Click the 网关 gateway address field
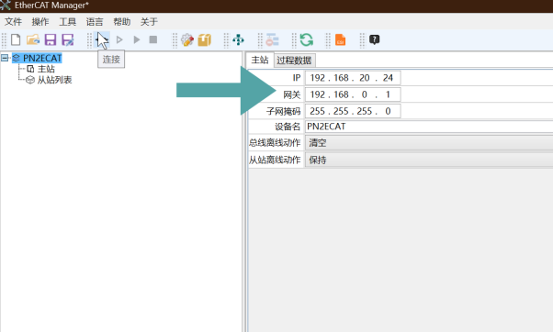 pyautogui.click(x=353, y=94)
